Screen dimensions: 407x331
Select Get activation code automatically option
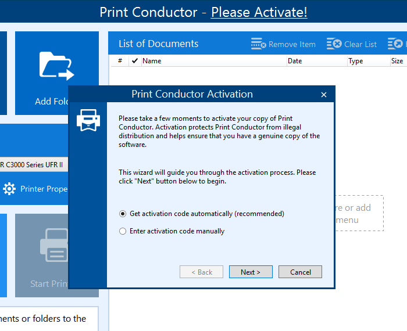(x=123, y=214)
